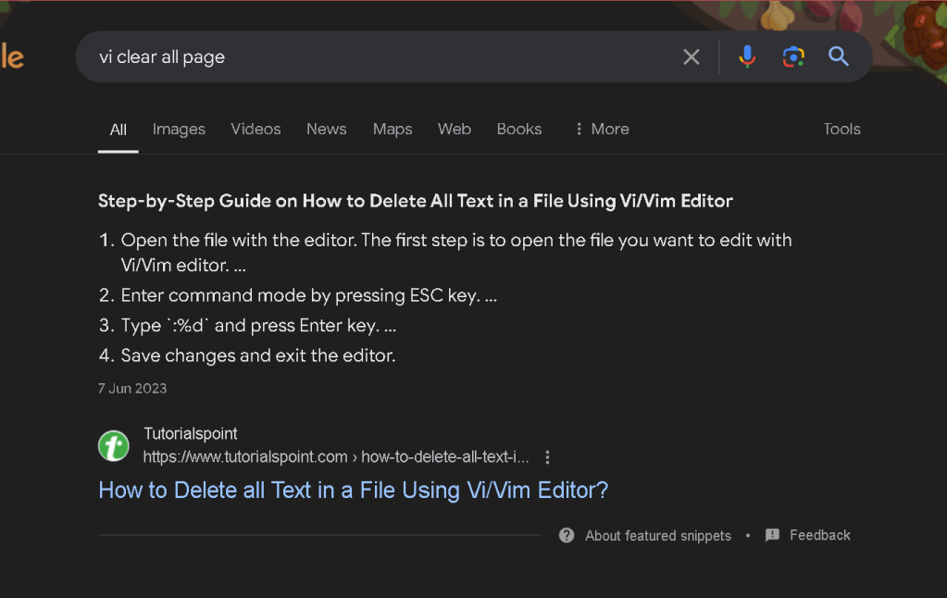Viewport: 947px width, 598px height.
Task: Clear the search box with X icon
Action: tap(691, 56)
